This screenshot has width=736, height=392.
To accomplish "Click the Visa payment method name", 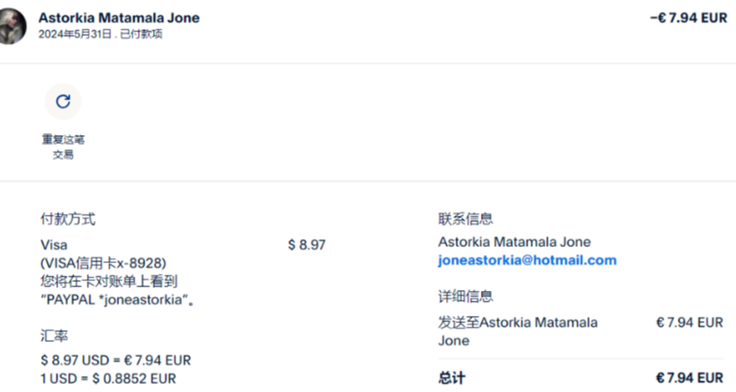I will click(x=54, y=244).
